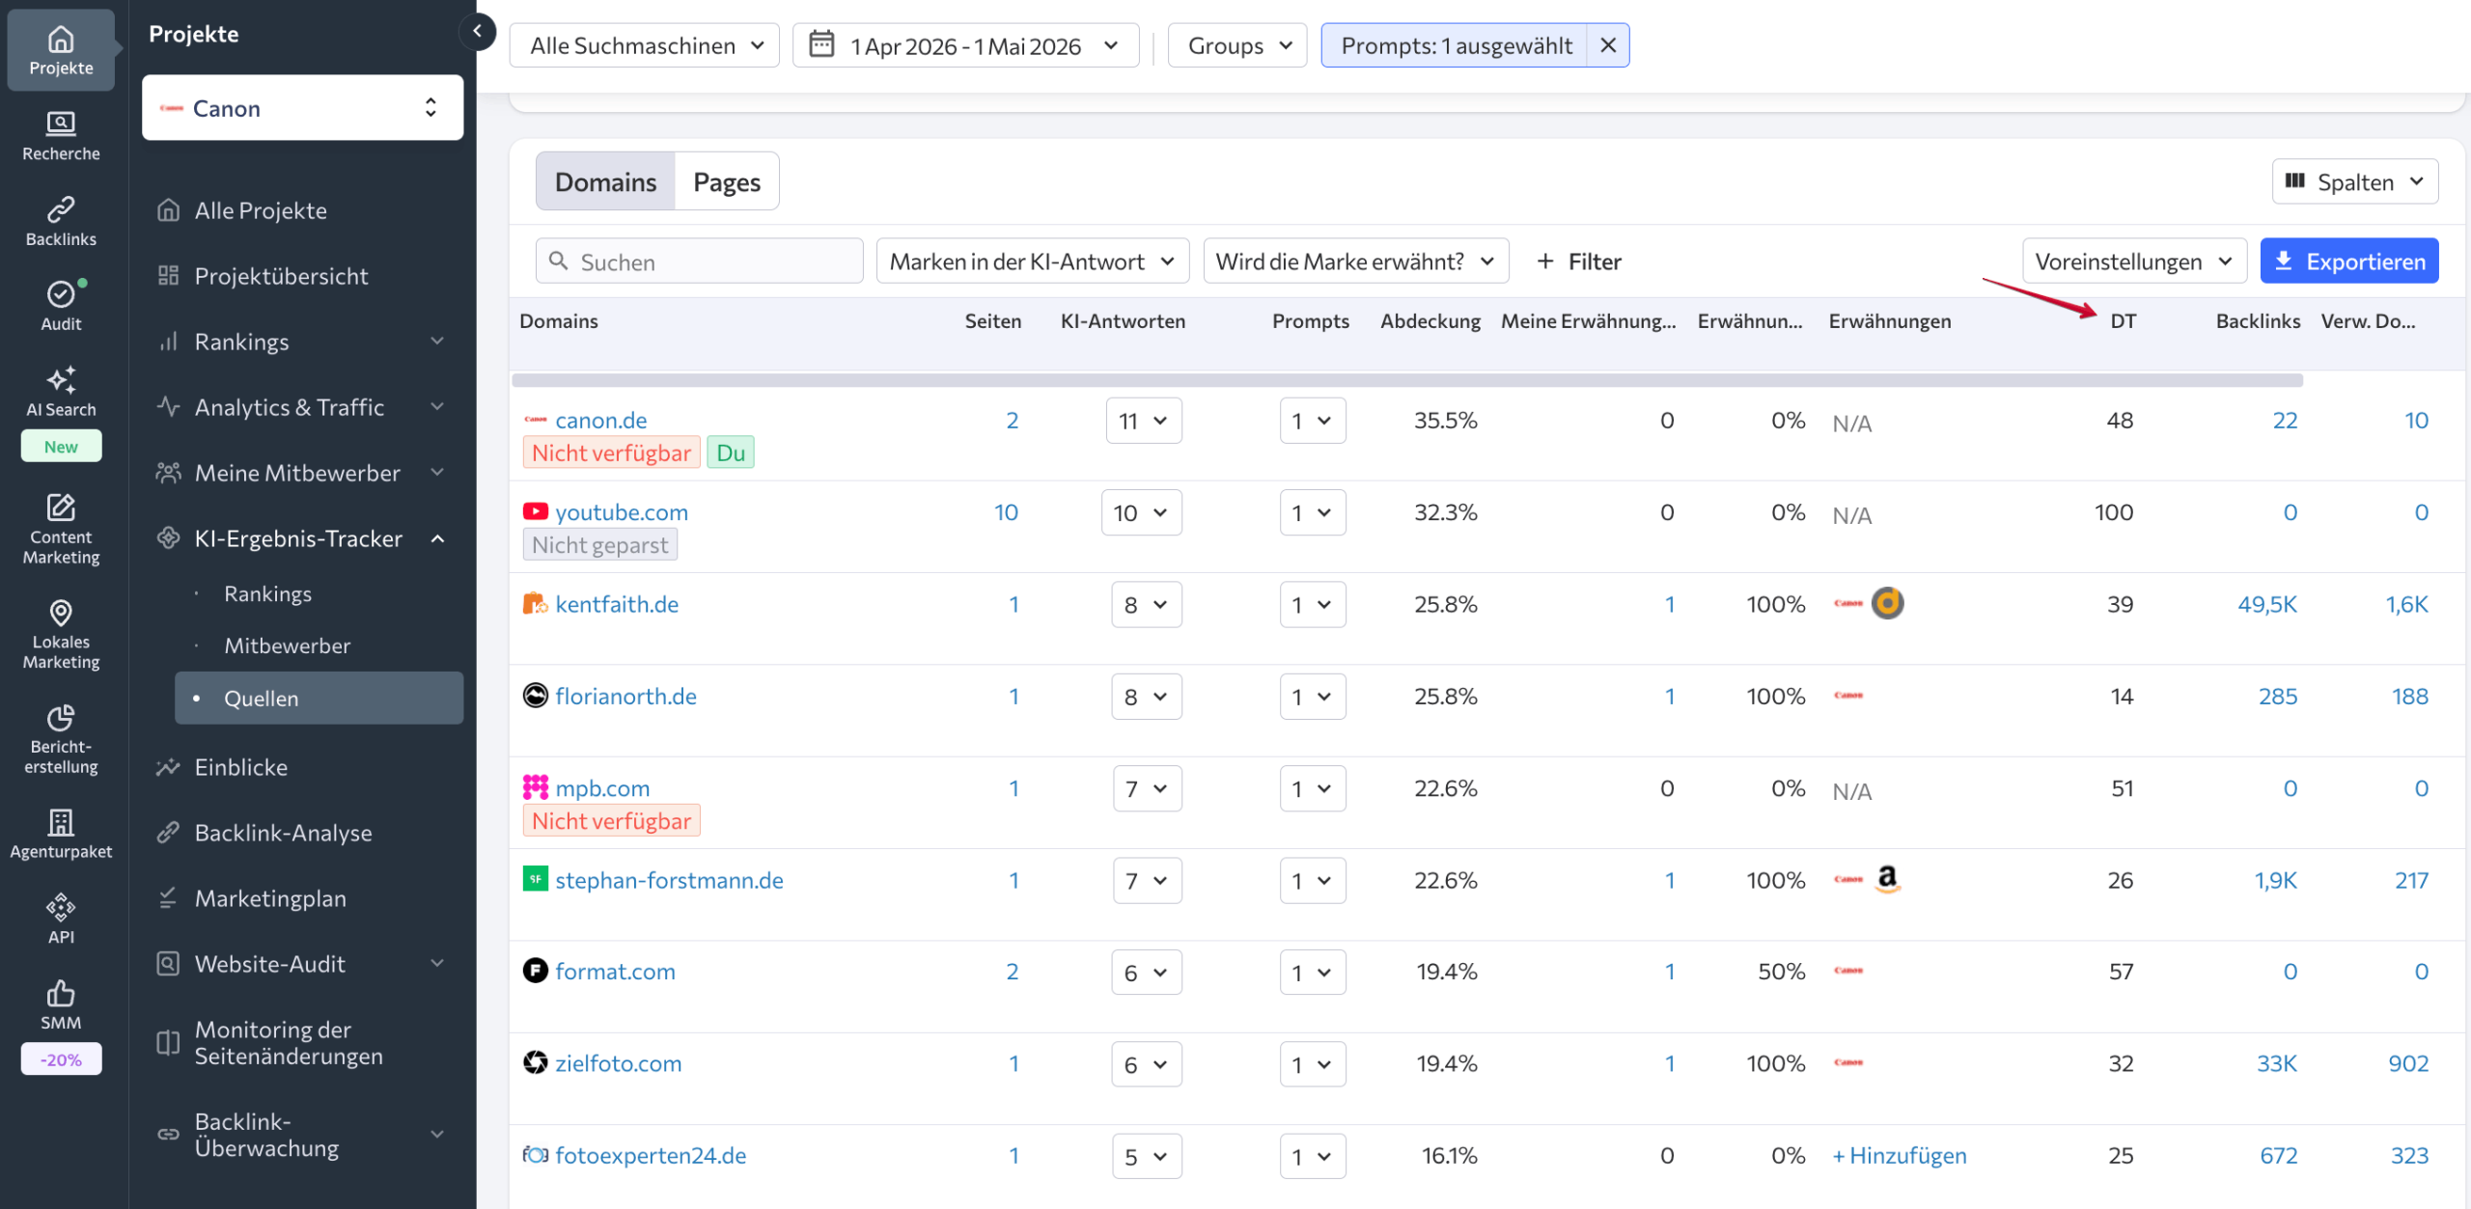
Task: Open Marken in der KI-Antwort filter
Action: 1032,261
